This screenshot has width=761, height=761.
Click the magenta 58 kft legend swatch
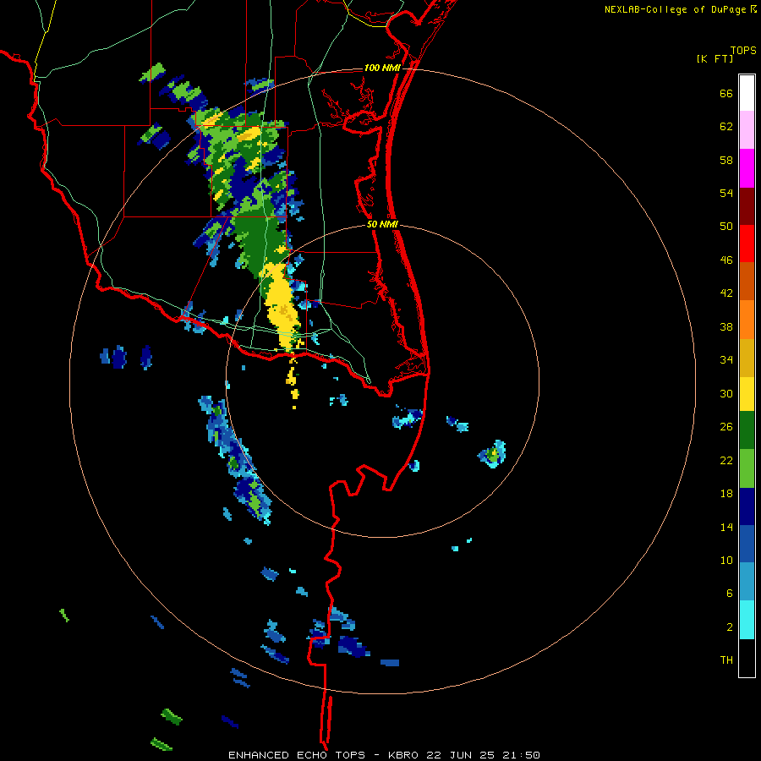(747, 168)
